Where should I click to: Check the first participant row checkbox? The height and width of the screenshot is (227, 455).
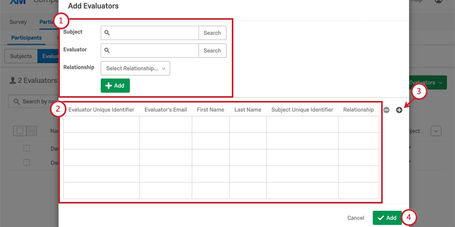[x=27, y=148]
